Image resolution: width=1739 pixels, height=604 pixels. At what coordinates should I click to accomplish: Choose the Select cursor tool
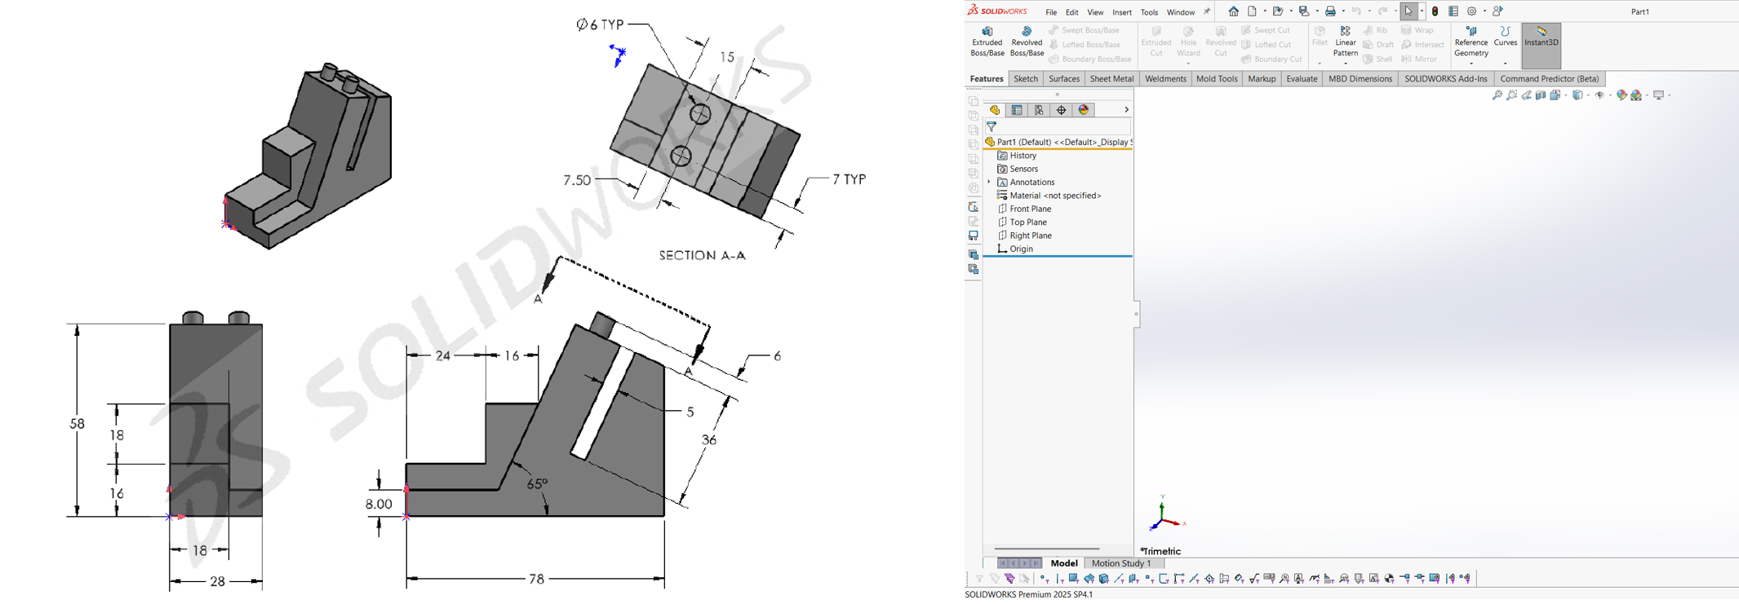tap(1409, 11)
